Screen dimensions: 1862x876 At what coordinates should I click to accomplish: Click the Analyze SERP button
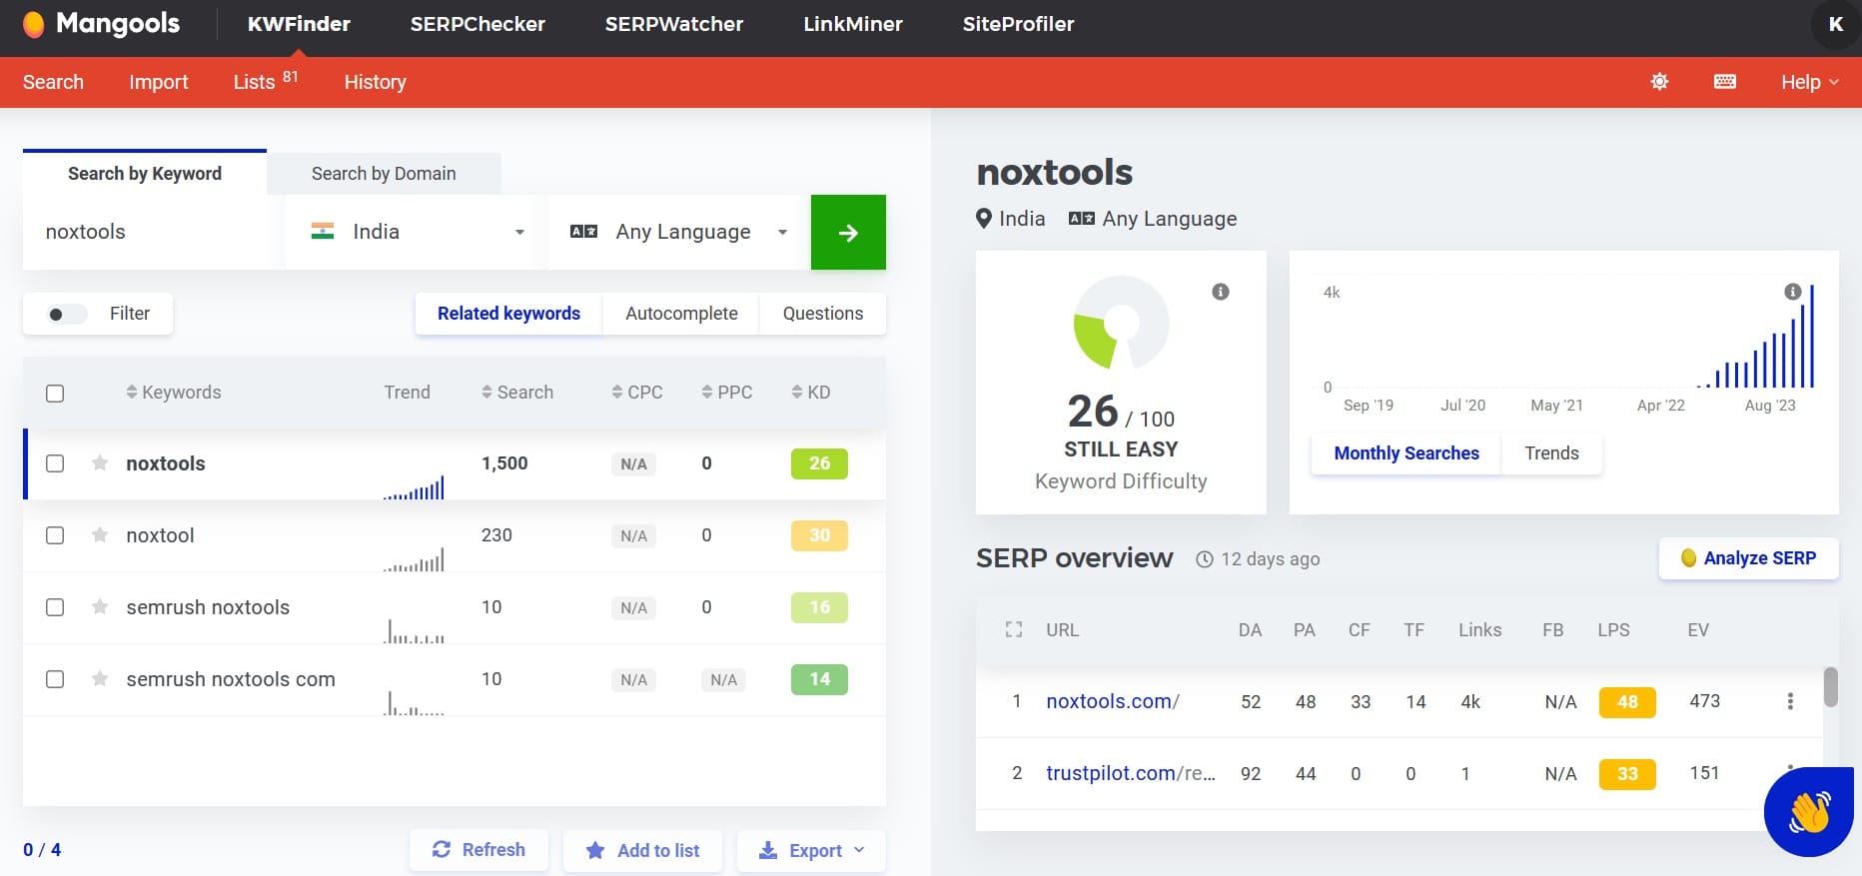[x=1748, y=558]
